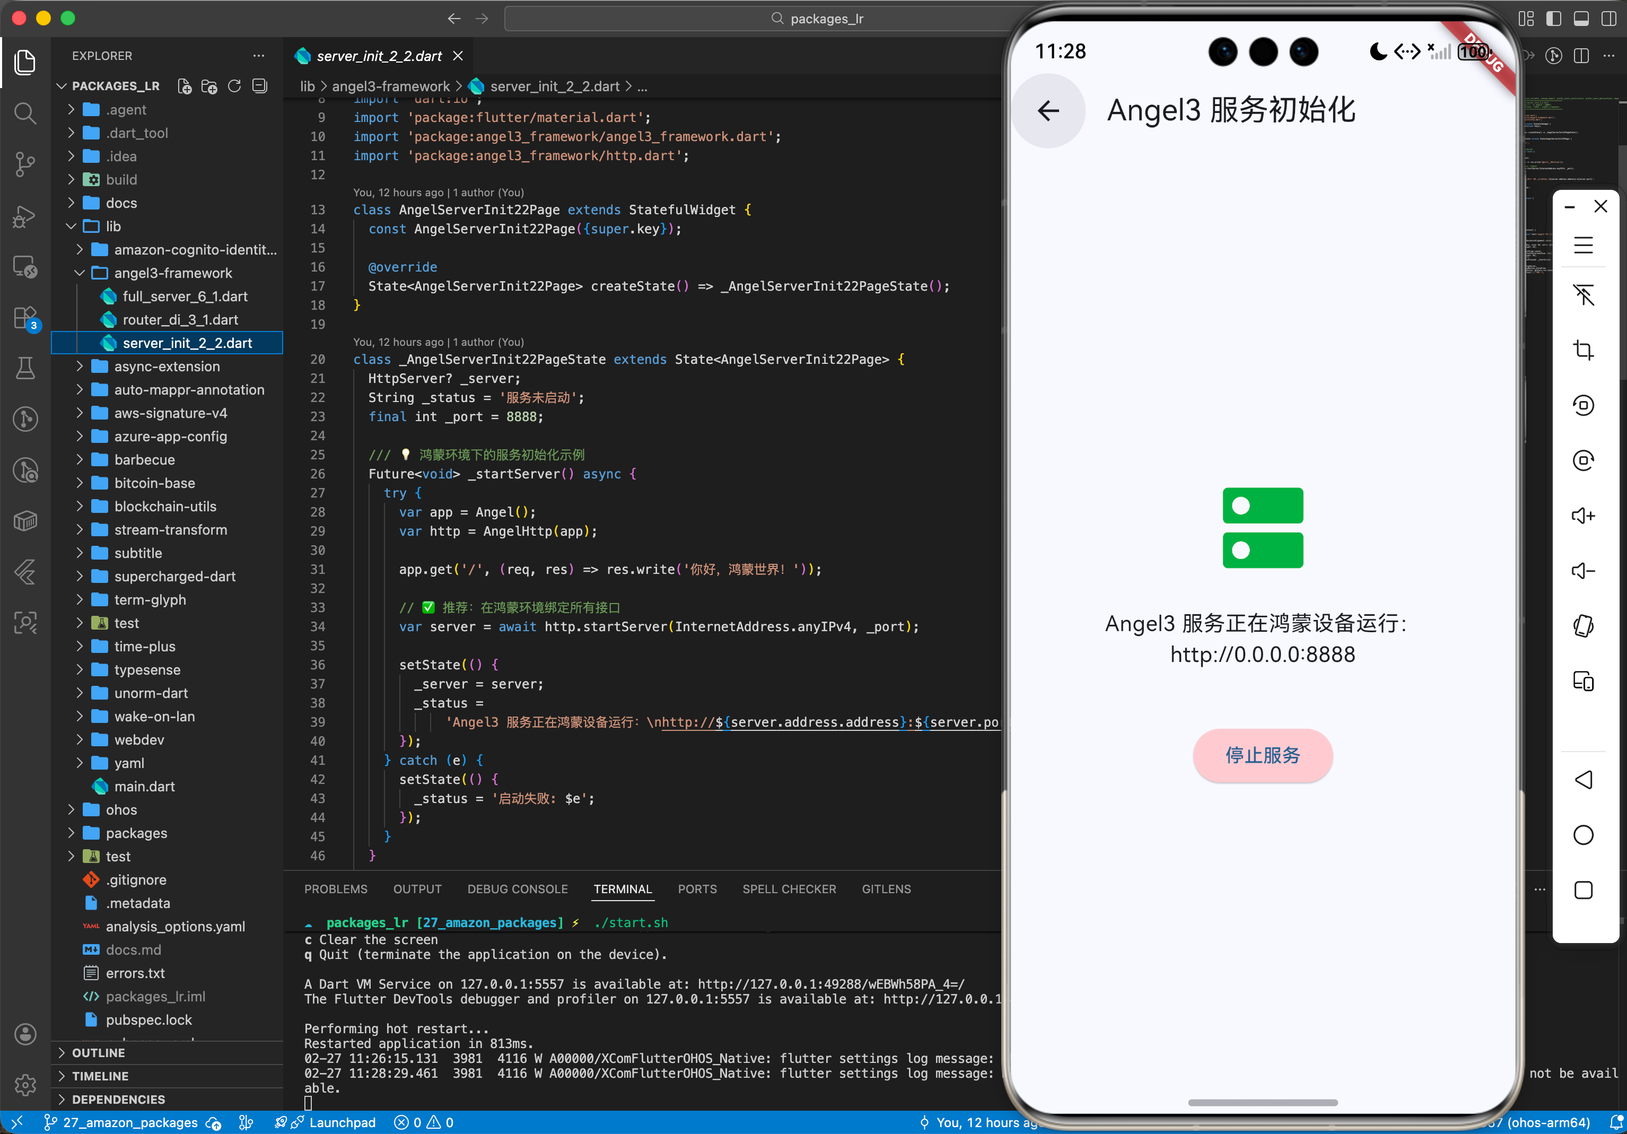Tap the 停止服务 button in the app
The image size is (1627, 1134).
coord(1262,755)
